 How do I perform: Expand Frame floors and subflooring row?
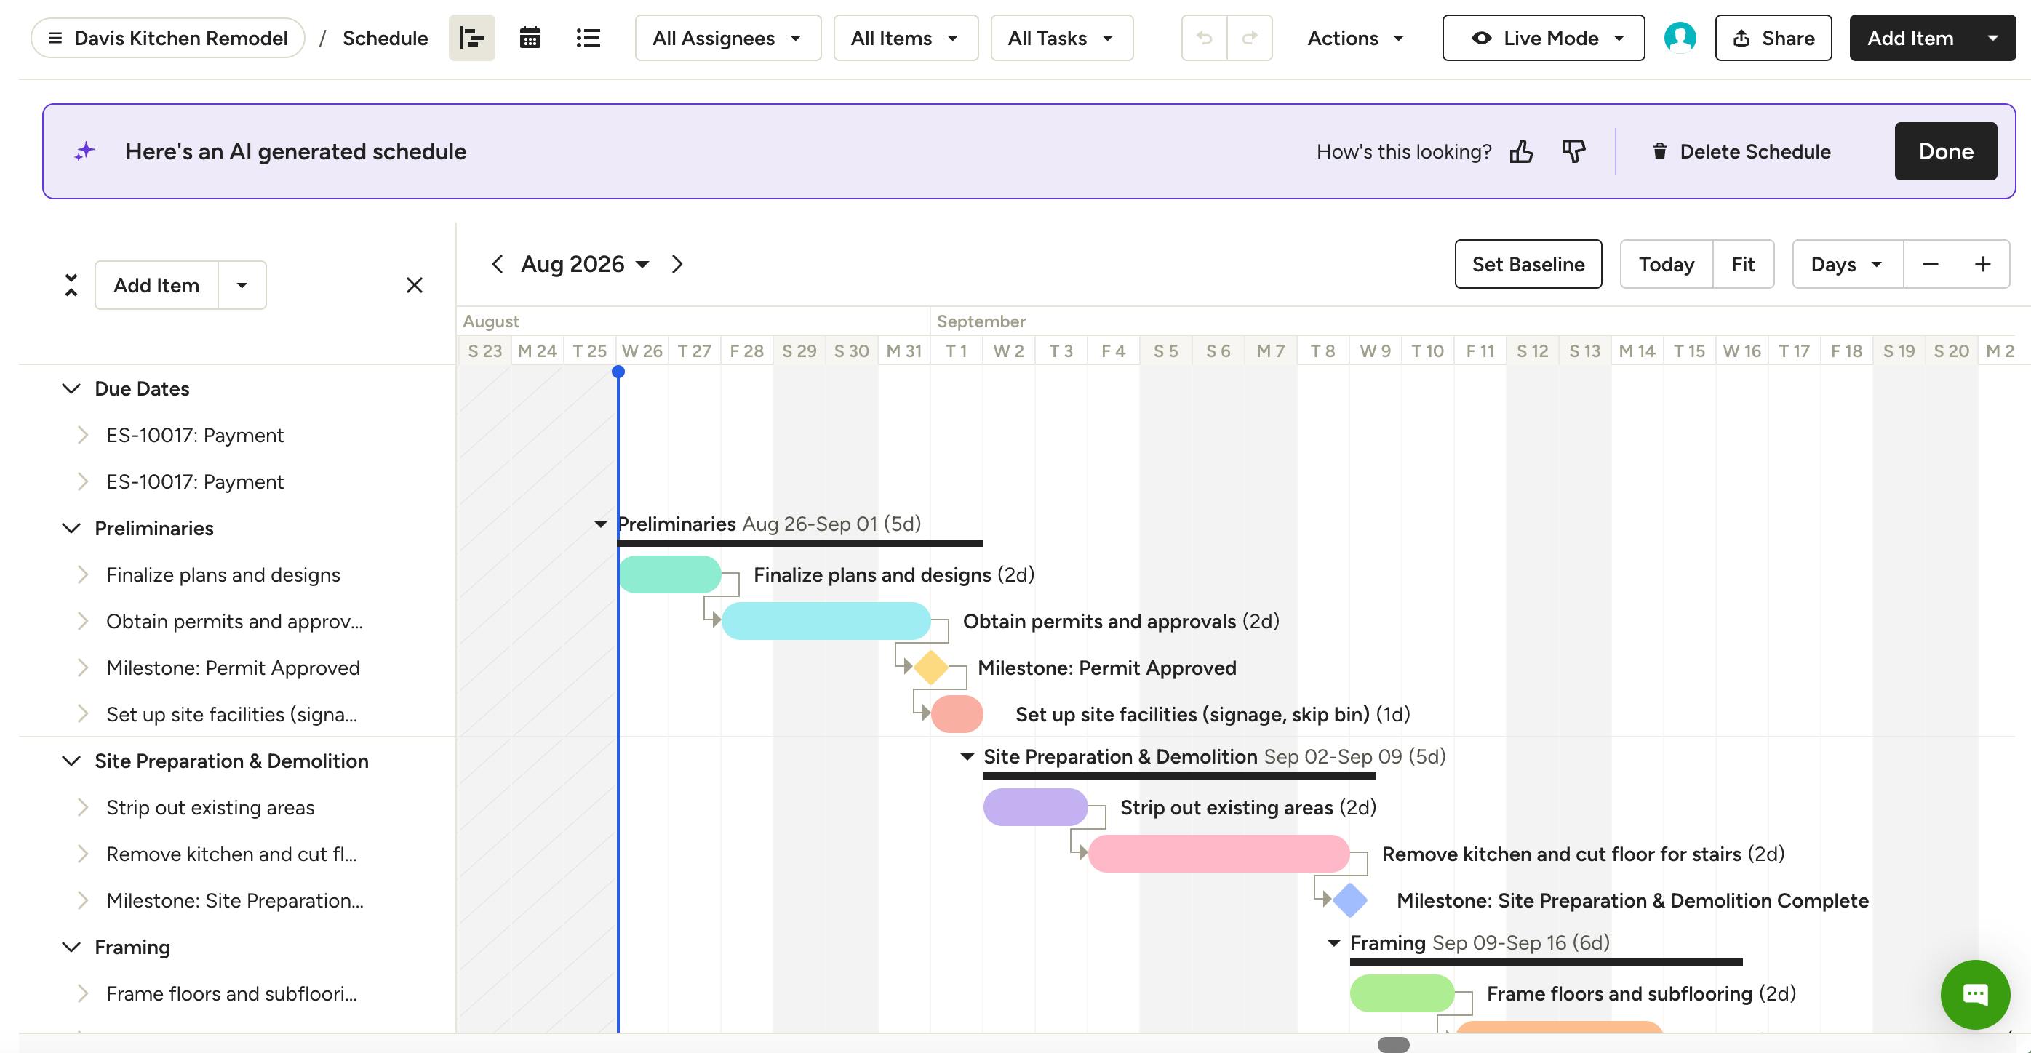click(x=83, y=993)
